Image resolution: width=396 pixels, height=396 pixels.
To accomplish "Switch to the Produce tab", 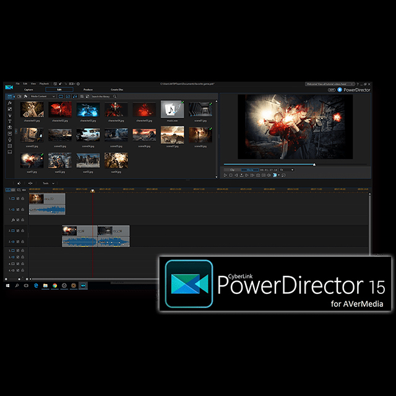I will [x=88, y=90].
